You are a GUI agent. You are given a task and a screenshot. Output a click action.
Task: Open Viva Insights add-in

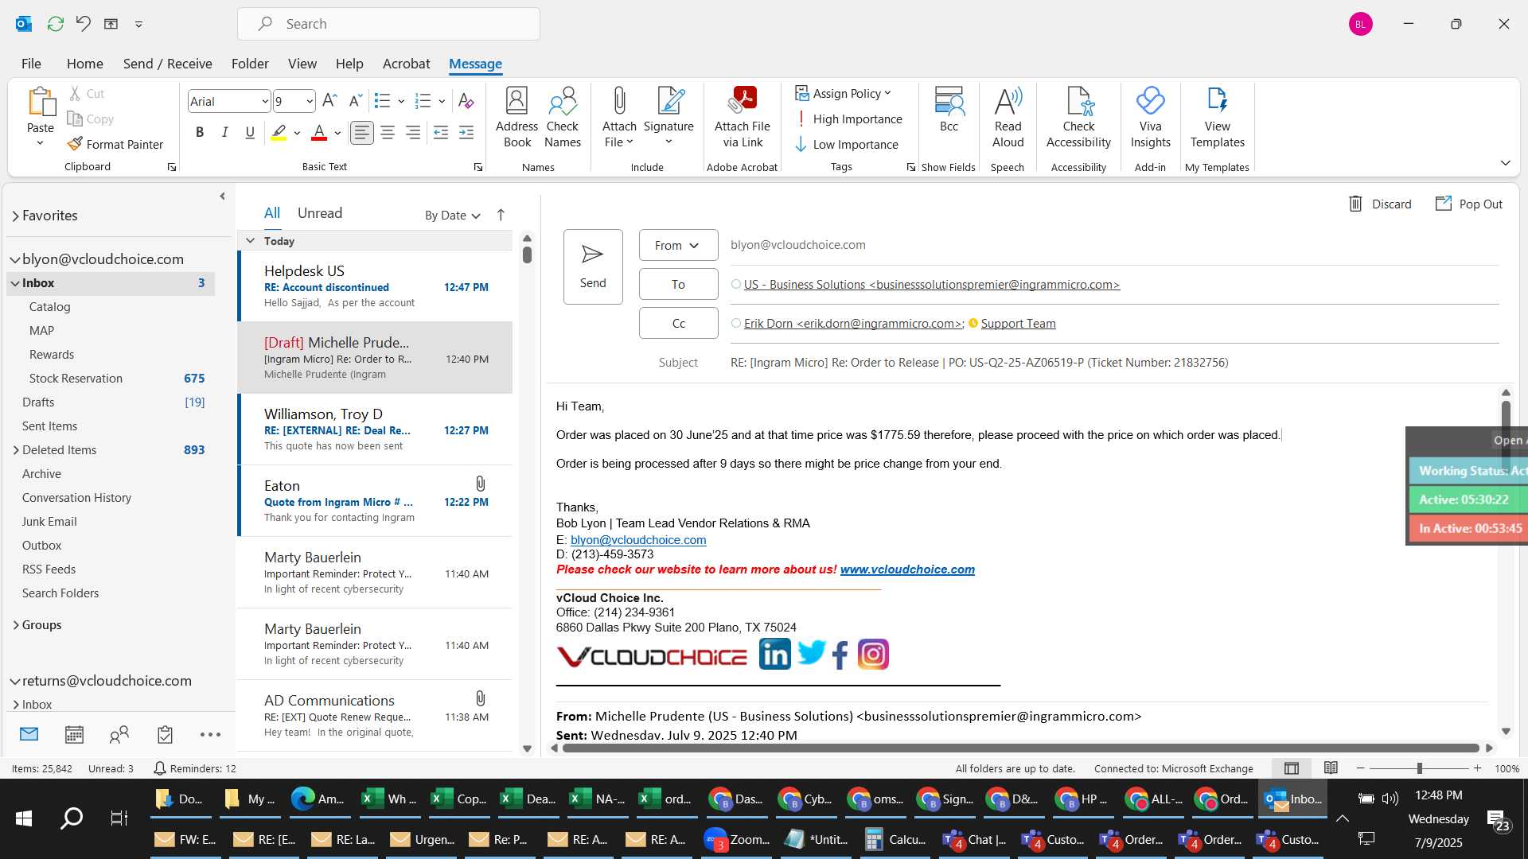[x=1150, y=118]
